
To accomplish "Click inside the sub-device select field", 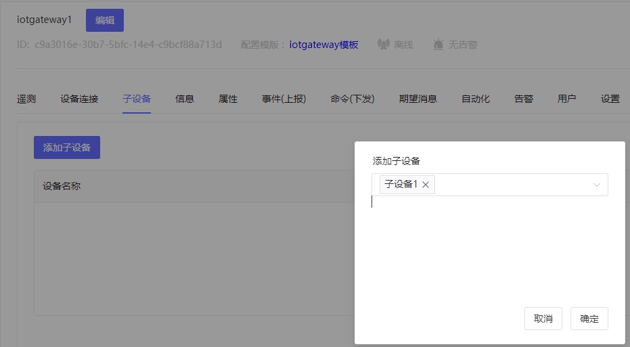I will pyautogui.click(x=489, y=185).
